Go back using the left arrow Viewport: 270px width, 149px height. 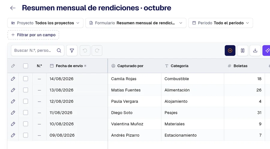tap(13, 8)
